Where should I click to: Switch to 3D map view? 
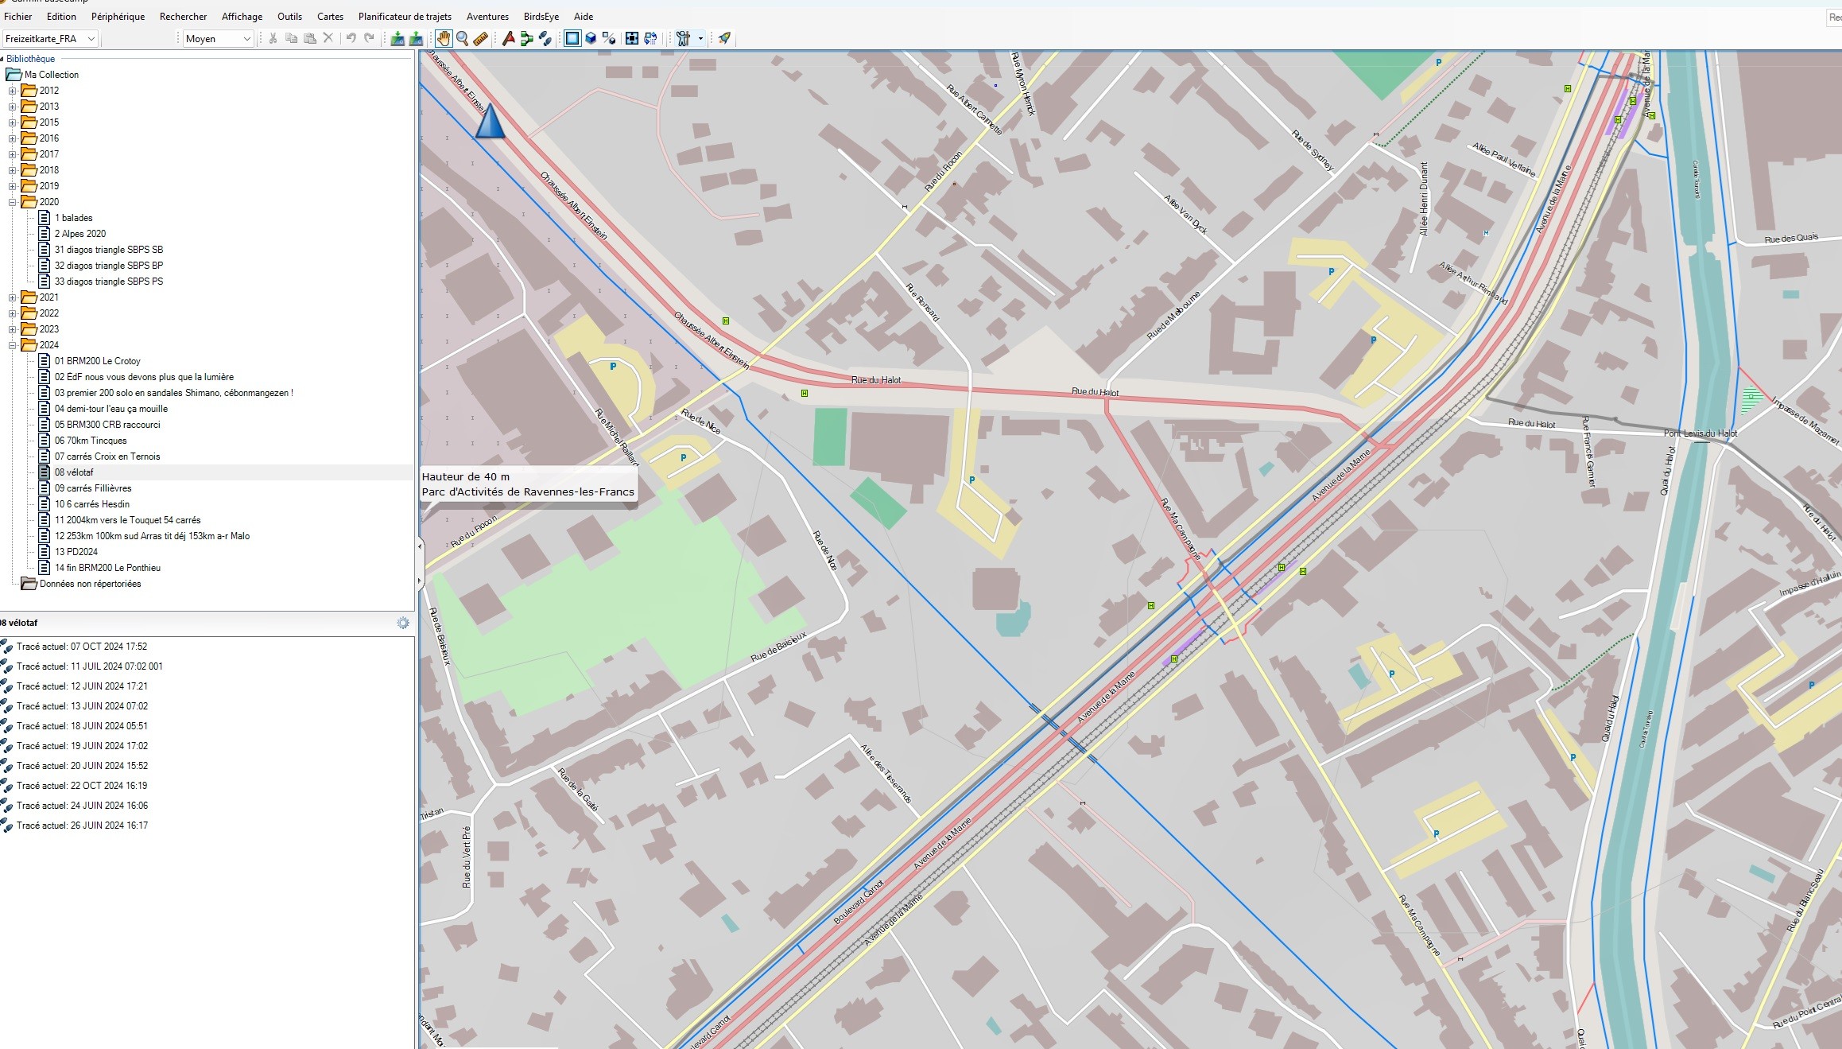(591, 38)
